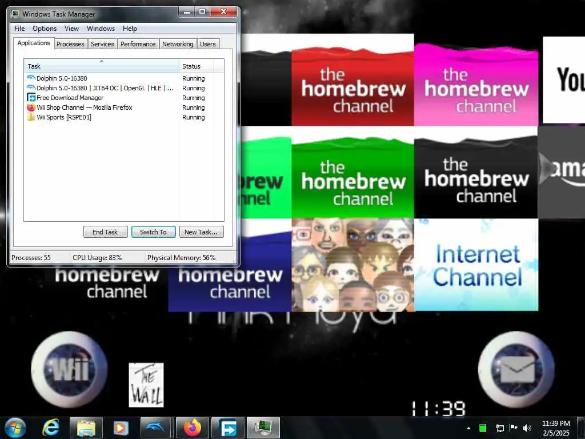Open the network tray icon
Screen dimensions: 585x439
pyautogui.click(x=499, y=428)
